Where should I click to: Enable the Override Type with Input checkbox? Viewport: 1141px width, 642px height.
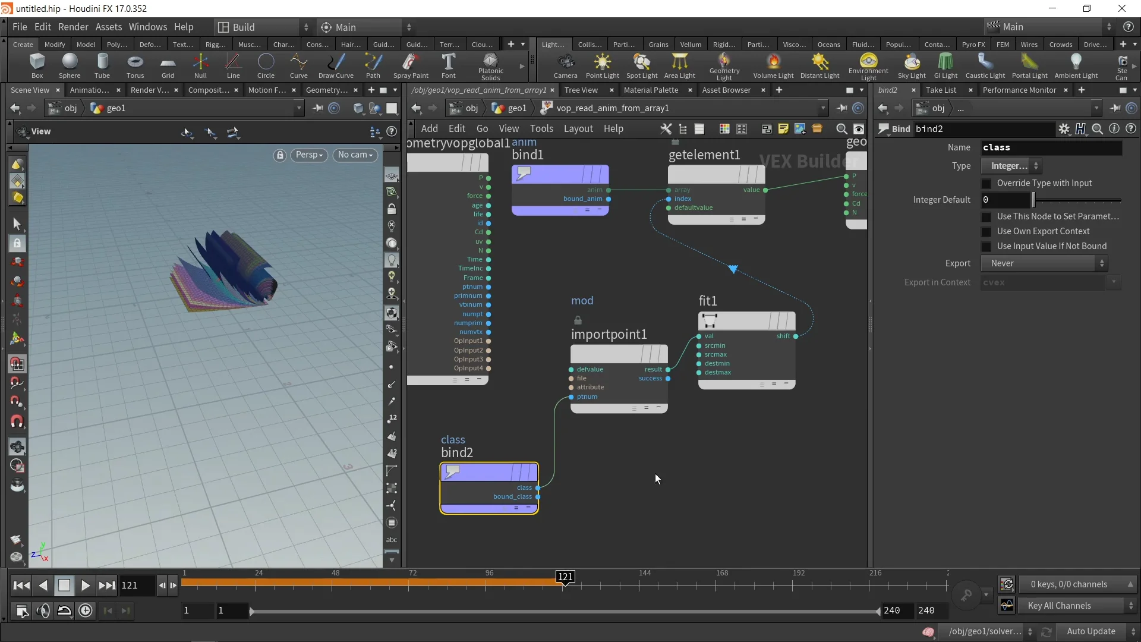pyautogui.click(x=986, y=183)
